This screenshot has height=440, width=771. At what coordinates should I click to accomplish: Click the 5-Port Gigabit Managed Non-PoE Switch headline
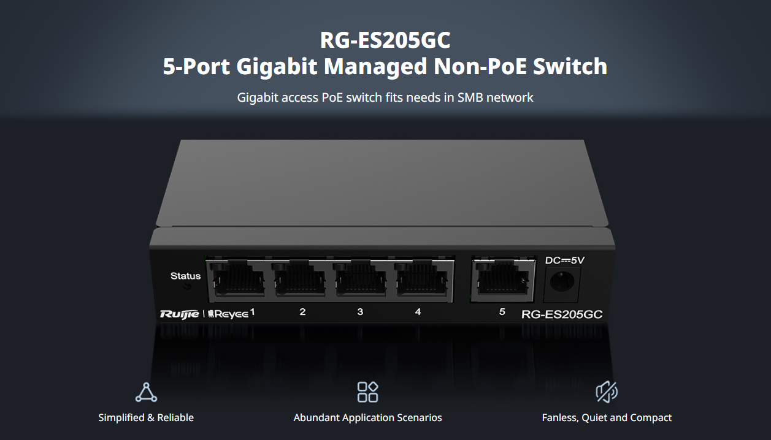(385, 66)
